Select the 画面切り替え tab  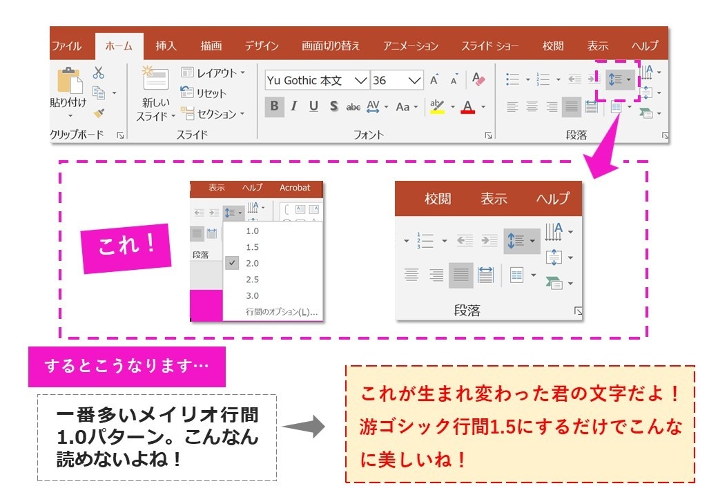331,46
